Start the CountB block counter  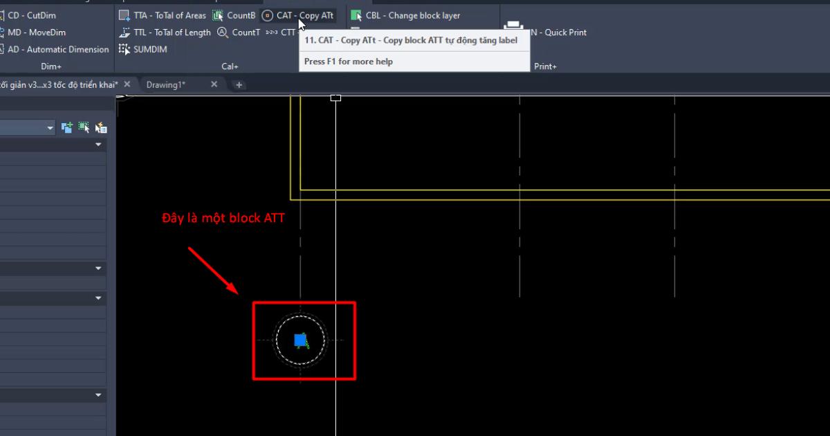coord(234,15)
